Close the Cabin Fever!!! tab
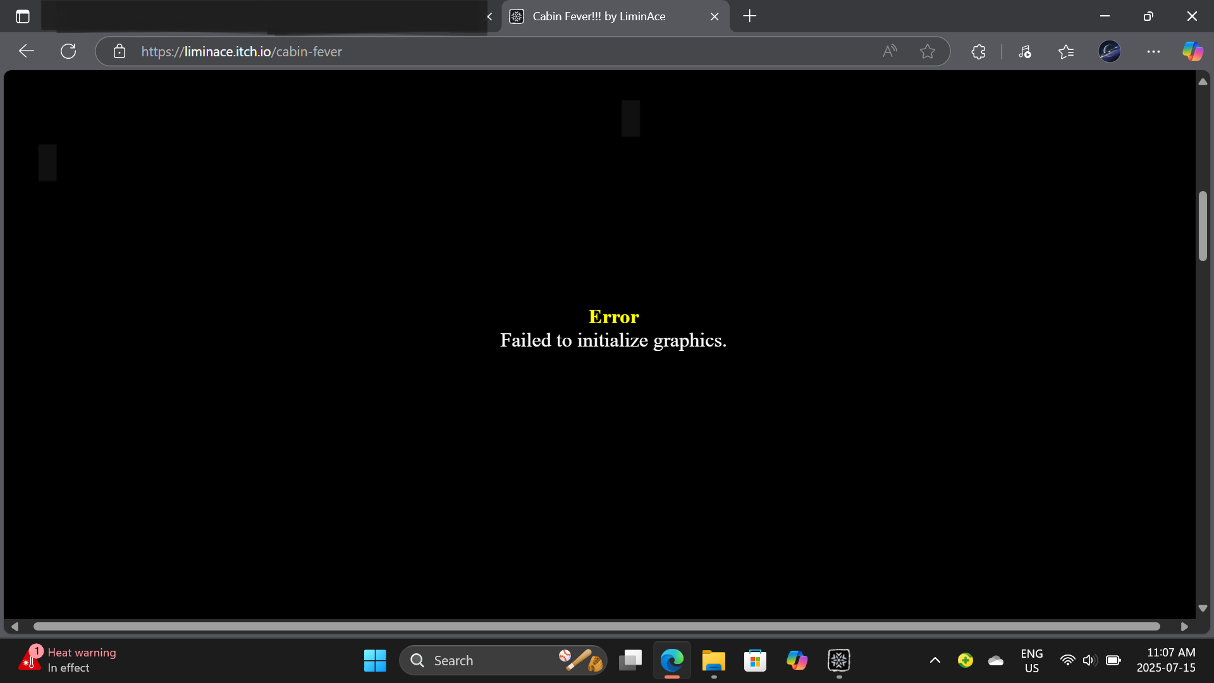The width and height of the screenshot is (1214, 683). coord(714,16)
